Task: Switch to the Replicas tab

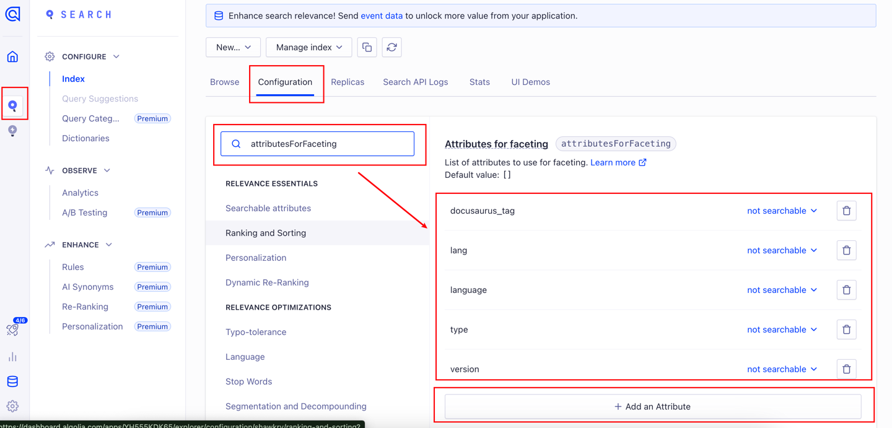Action: 348,82
